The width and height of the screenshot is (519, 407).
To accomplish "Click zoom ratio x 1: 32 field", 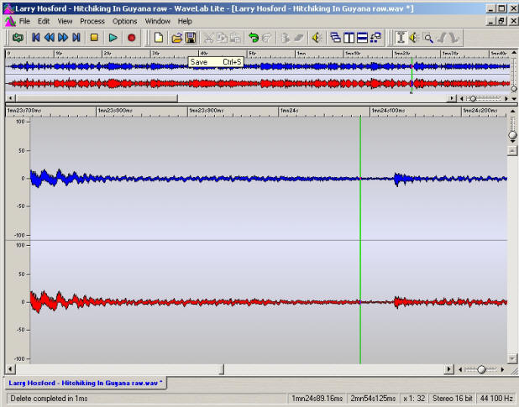I will coord(414,399).
